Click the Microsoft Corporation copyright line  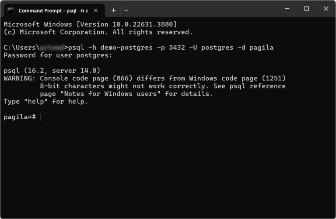(x=98, y=32)
